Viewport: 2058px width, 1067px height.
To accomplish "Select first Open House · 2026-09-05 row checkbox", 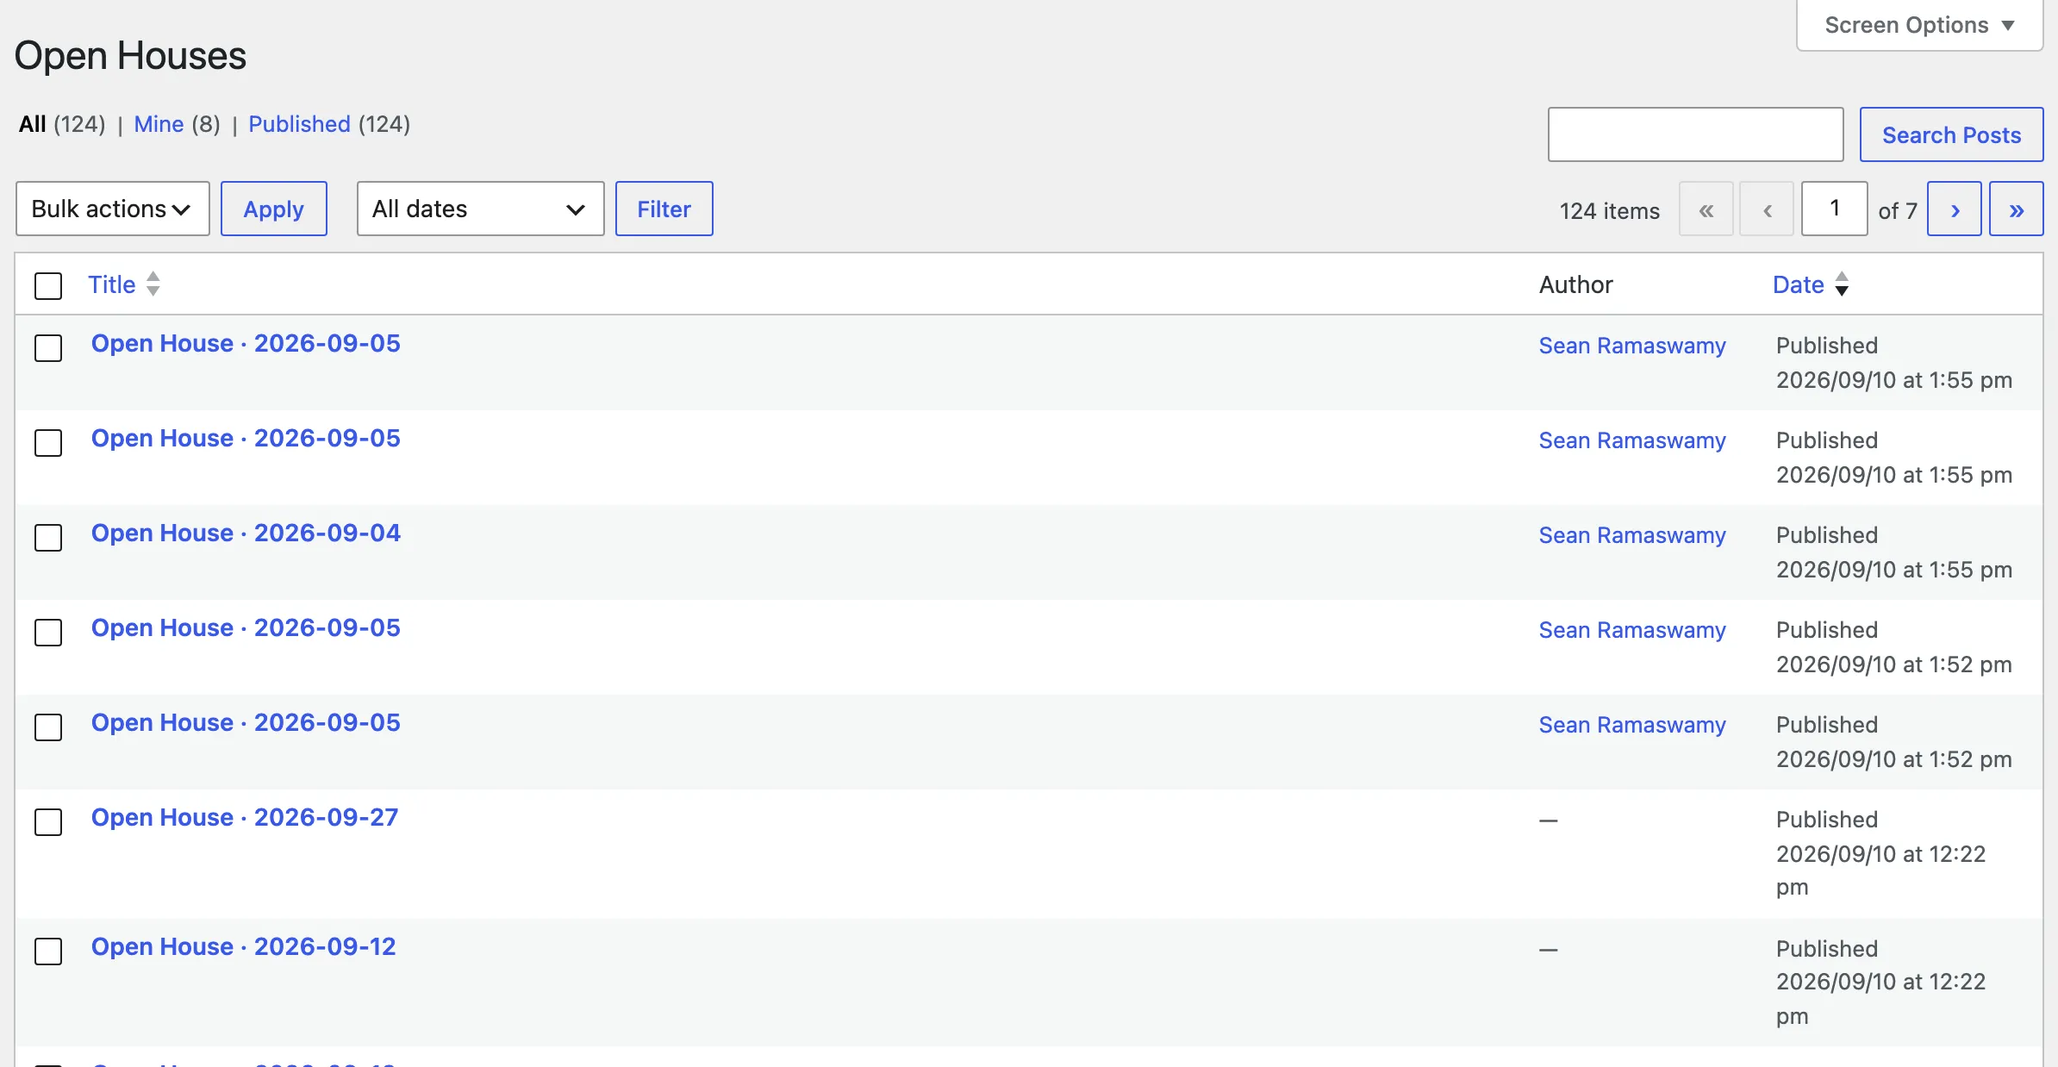I will tap(48, 348).
